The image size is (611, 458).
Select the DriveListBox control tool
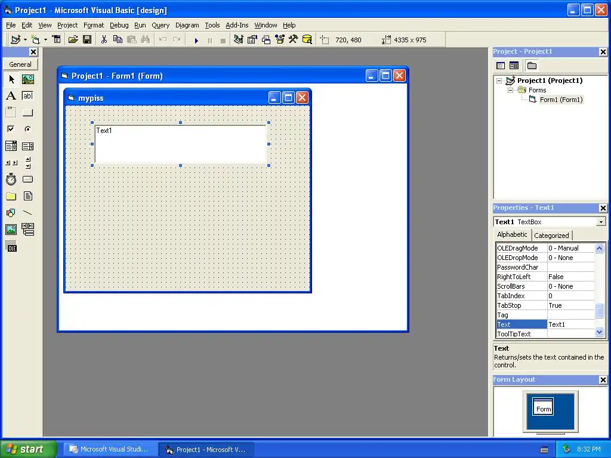click(x=27, y=180)
